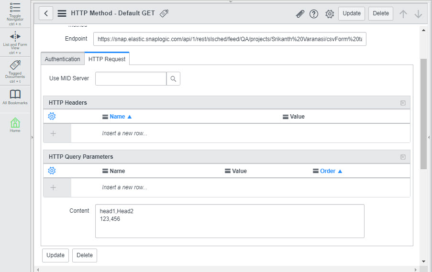
Task: Click the back arrow in form header
Action: click(45, 13)
